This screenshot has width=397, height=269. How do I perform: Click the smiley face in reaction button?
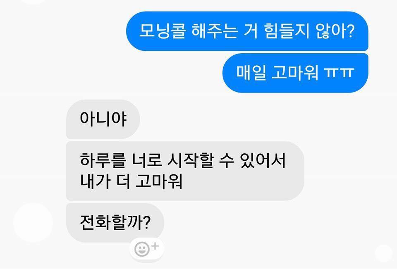point(142,249)
